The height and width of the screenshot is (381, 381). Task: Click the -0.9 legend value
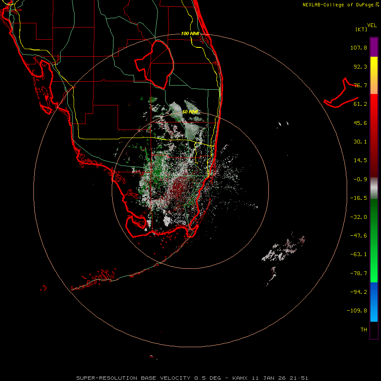[360, 179]
